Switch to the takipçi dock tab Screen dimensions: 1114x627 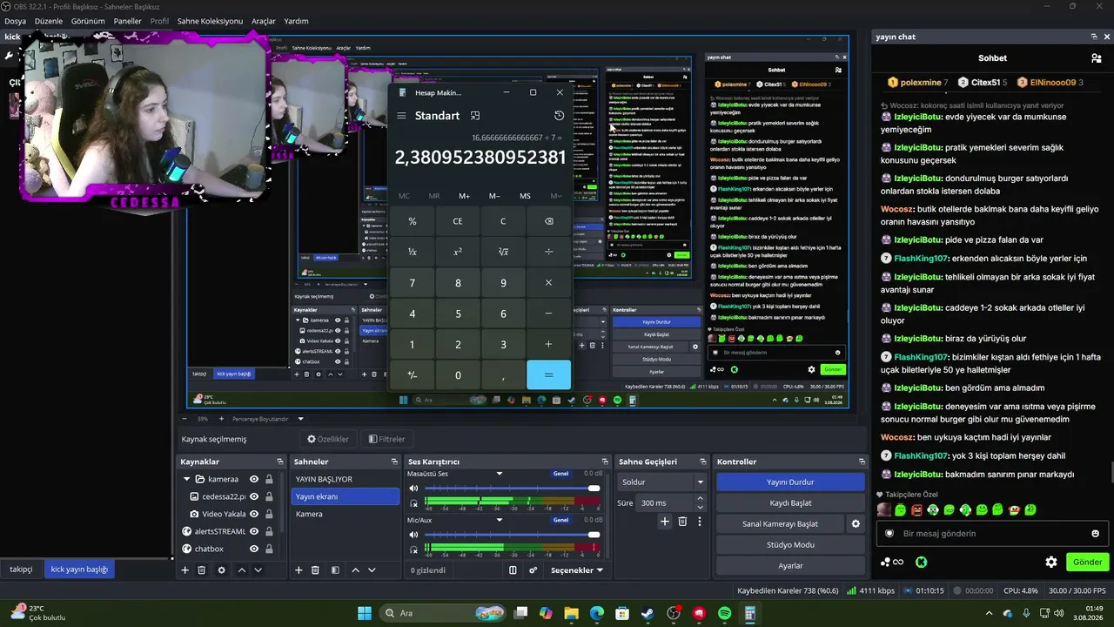point(21,570)
